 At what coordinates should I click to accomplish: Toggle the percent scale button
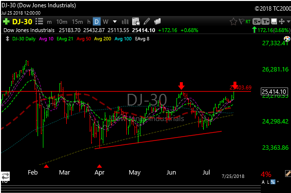(x=273, y=182)
